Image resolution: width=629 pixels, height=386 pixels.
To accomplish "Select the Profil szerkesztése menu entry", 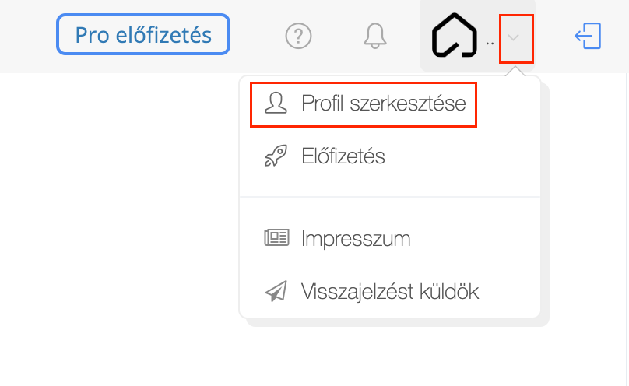I will (364, 104).
